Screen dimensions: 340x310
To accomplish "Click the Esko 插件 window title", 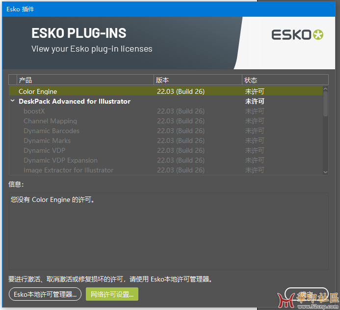I will 20,9.
